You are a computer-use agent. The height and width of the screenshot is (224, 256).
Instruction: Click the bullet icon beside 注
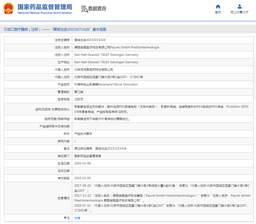click(65, 218)
